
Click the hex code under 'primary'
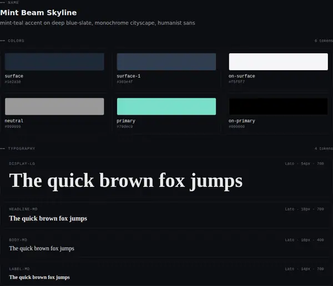[x=125, y=126]
